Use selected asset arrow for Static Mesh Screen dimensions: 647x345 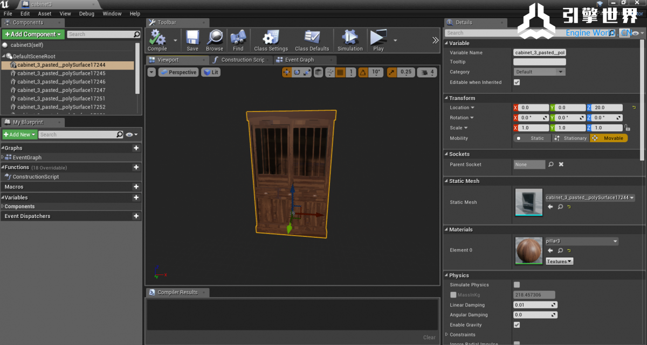[550, 207]
